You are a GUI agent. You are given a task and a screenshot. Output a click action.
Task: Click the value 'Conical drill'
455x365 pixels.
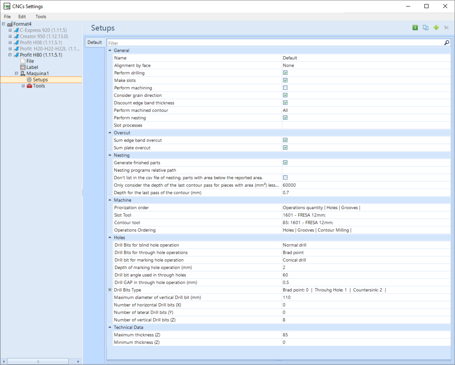pyautogui.click(x=294, y=260)
